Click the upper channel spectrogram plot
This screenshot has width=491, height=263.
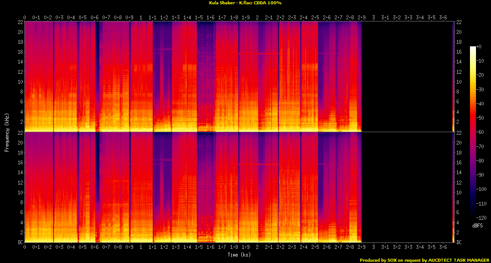tap(239, 76)
